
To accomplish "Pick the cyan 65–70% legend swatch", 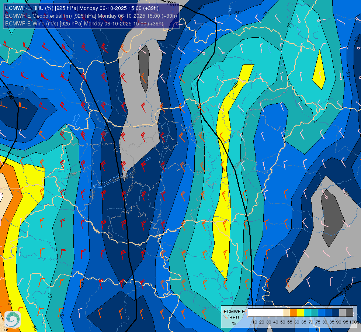I will pos(308,313).
